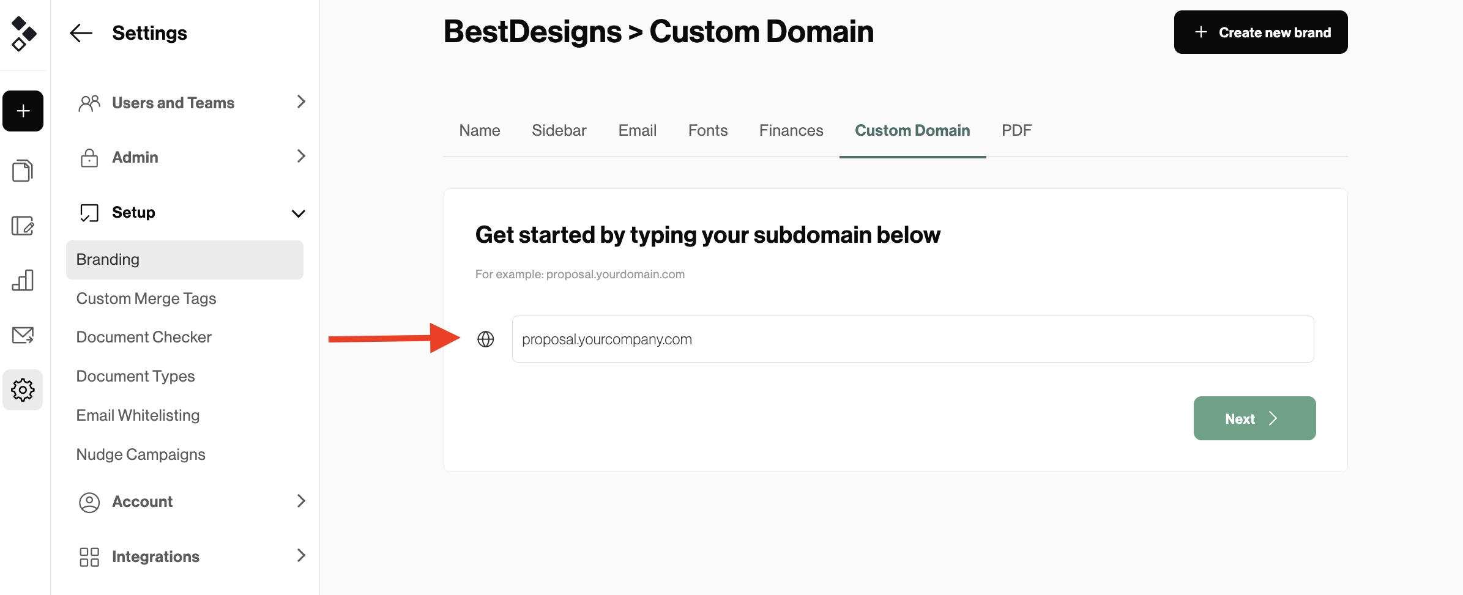Select the Email Whitelisting setup item

[x=137, y=415]
